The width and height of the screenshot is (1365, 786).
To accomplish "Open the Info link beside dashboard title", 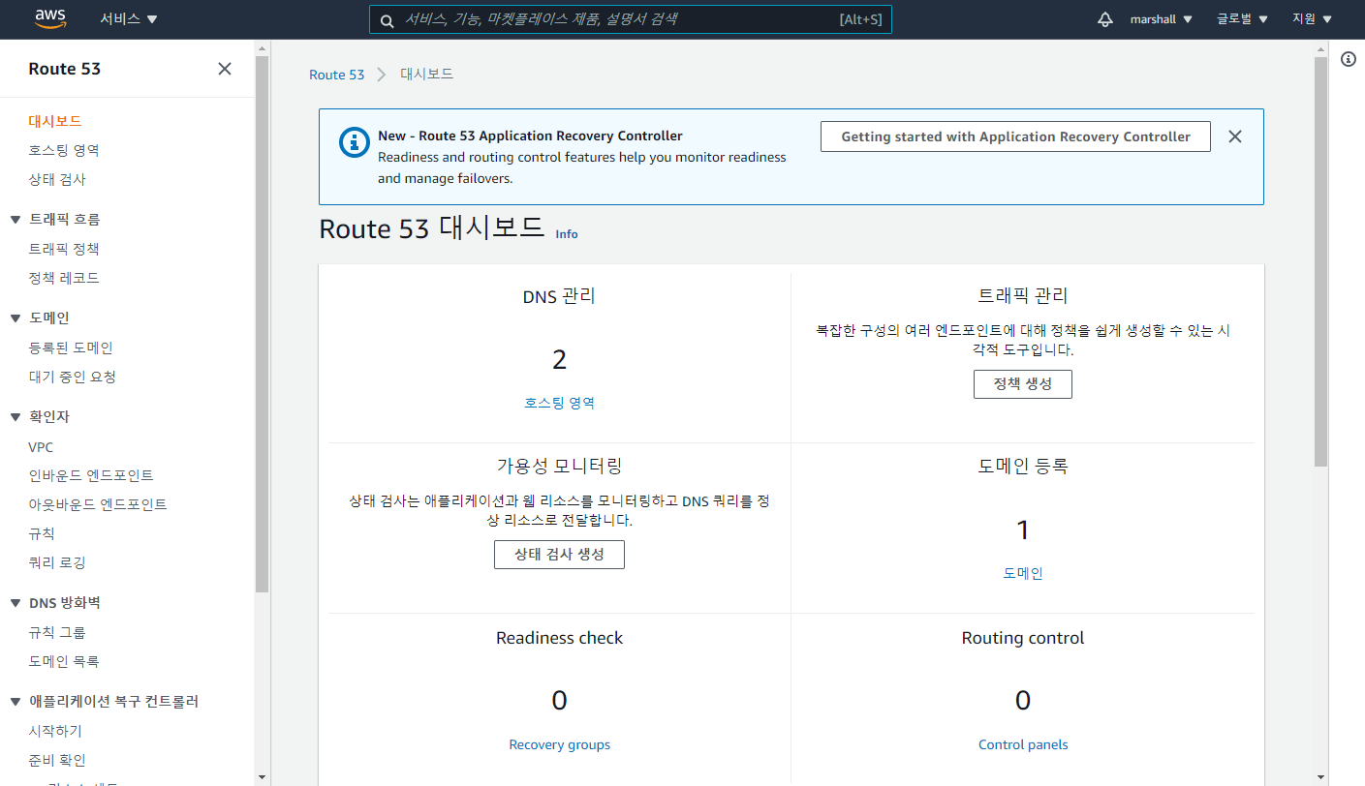I will (x=567, y=234).
